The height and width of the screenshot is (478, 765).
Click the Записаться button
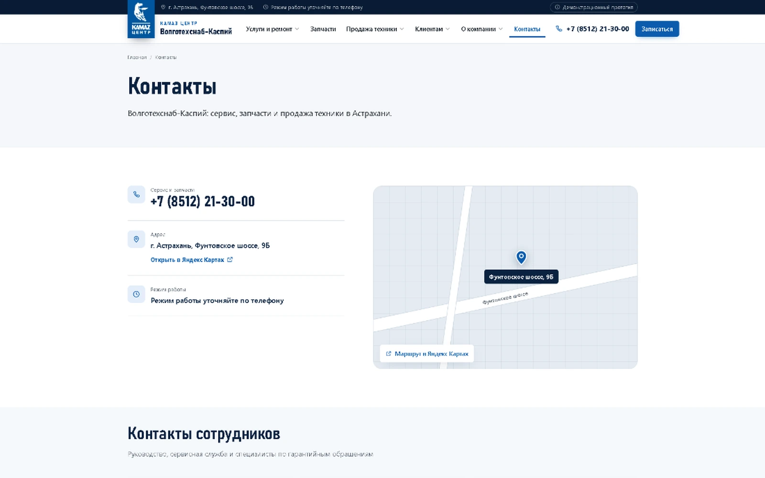click(x=657, y=29)
